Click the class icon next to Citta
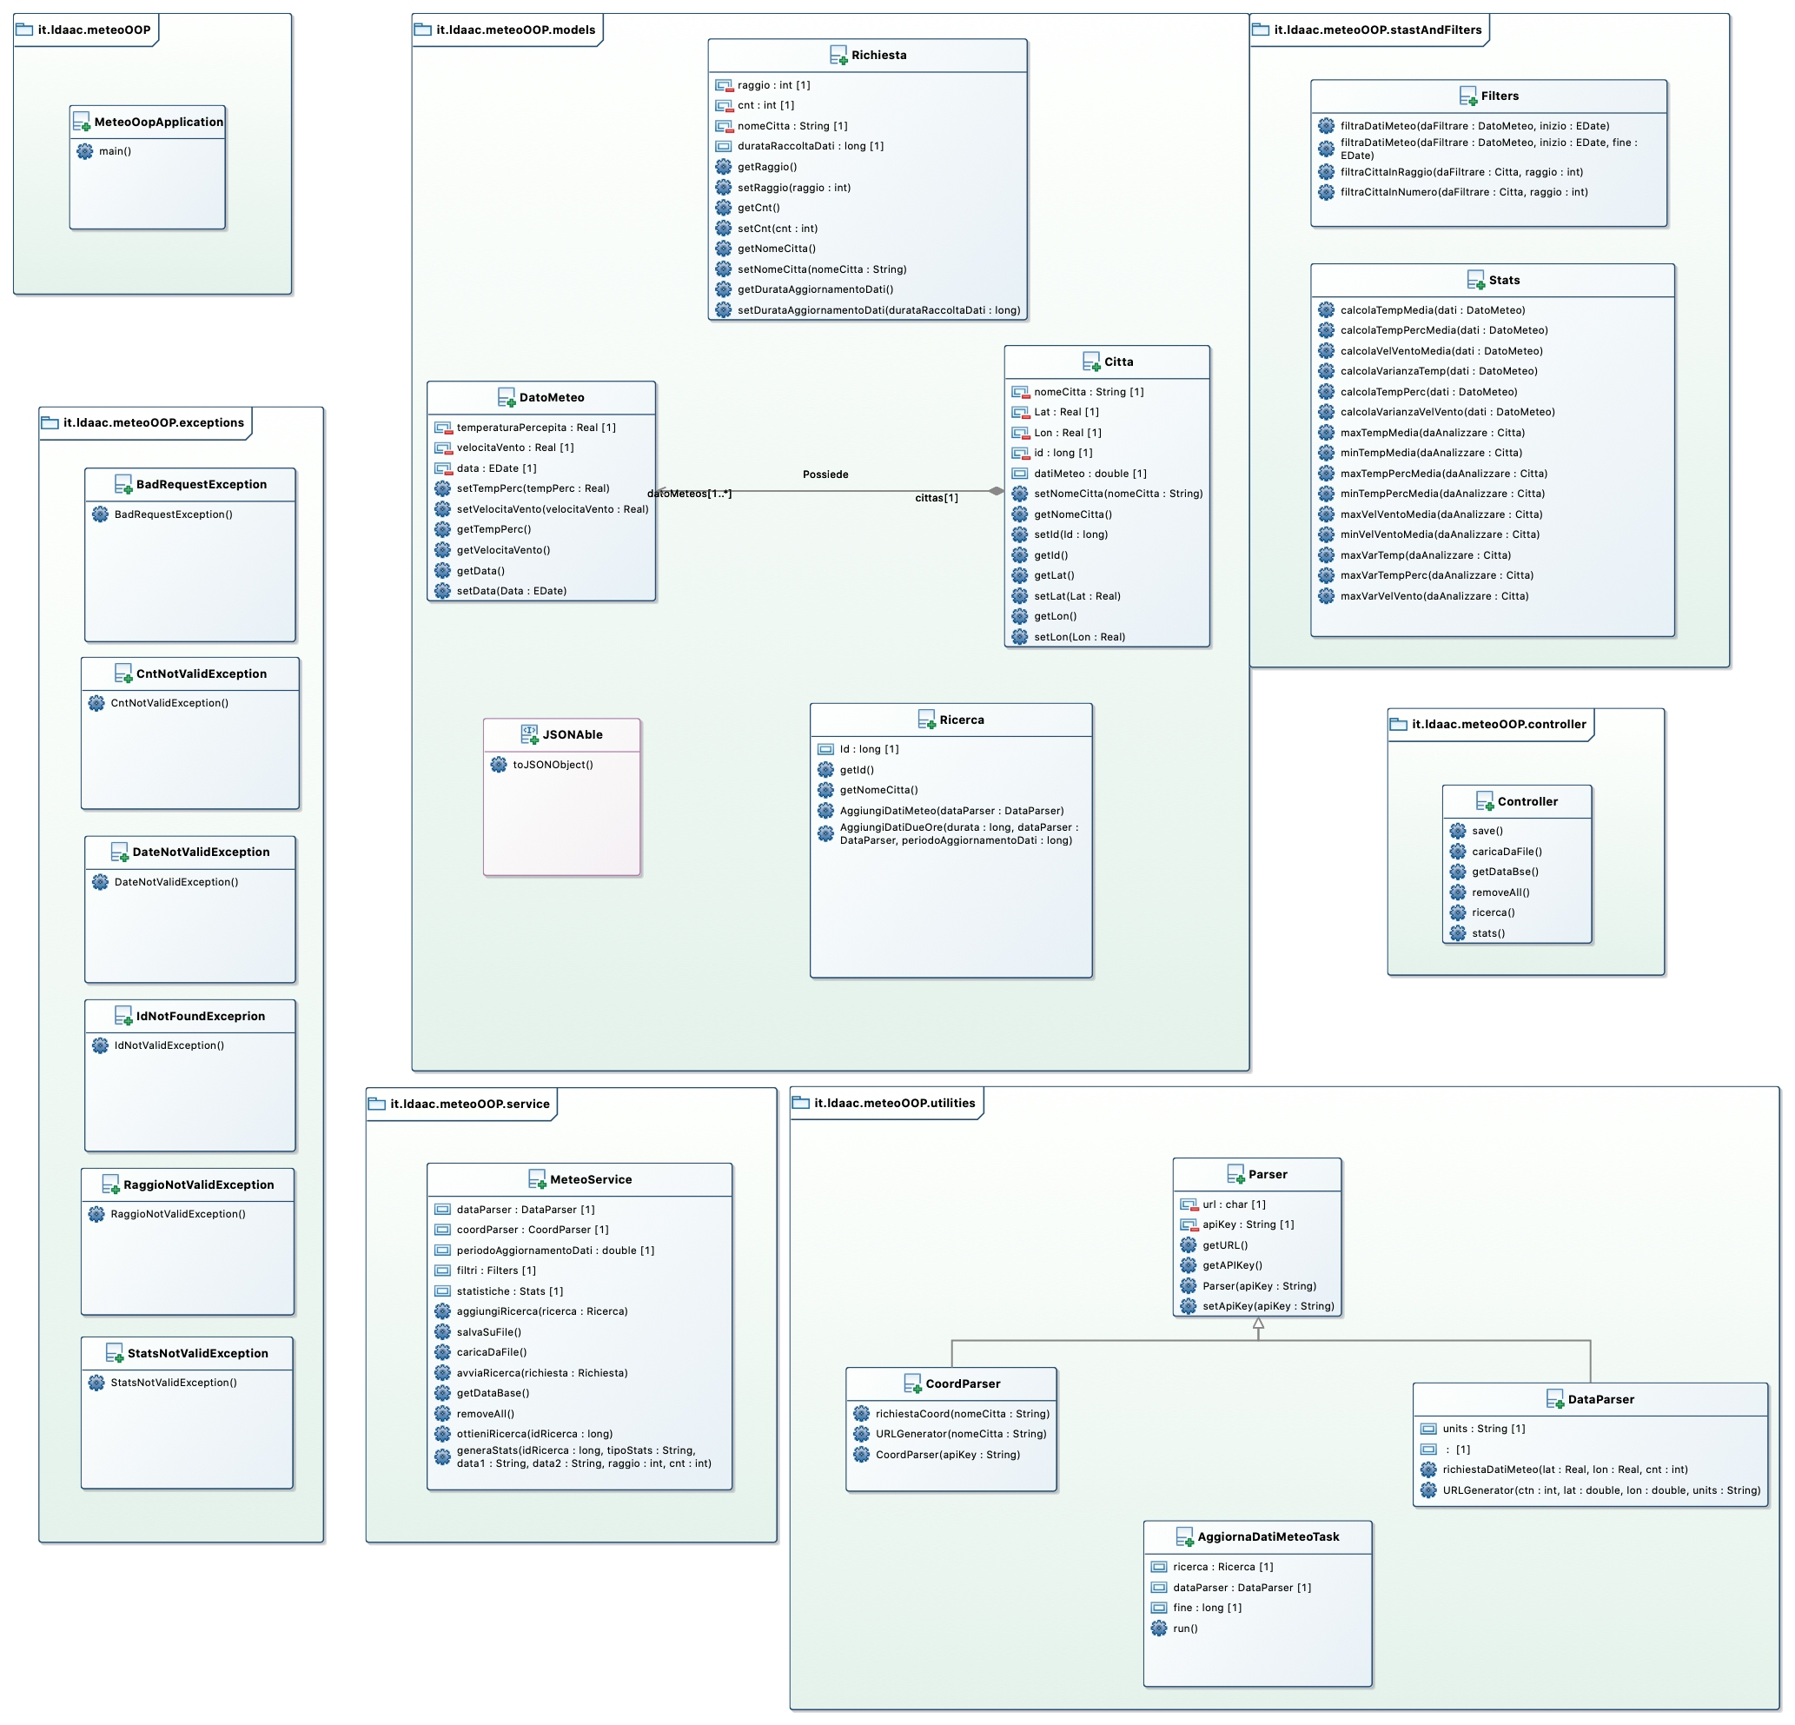This screenshot has width=1795, height=1725. [1090, 362]
